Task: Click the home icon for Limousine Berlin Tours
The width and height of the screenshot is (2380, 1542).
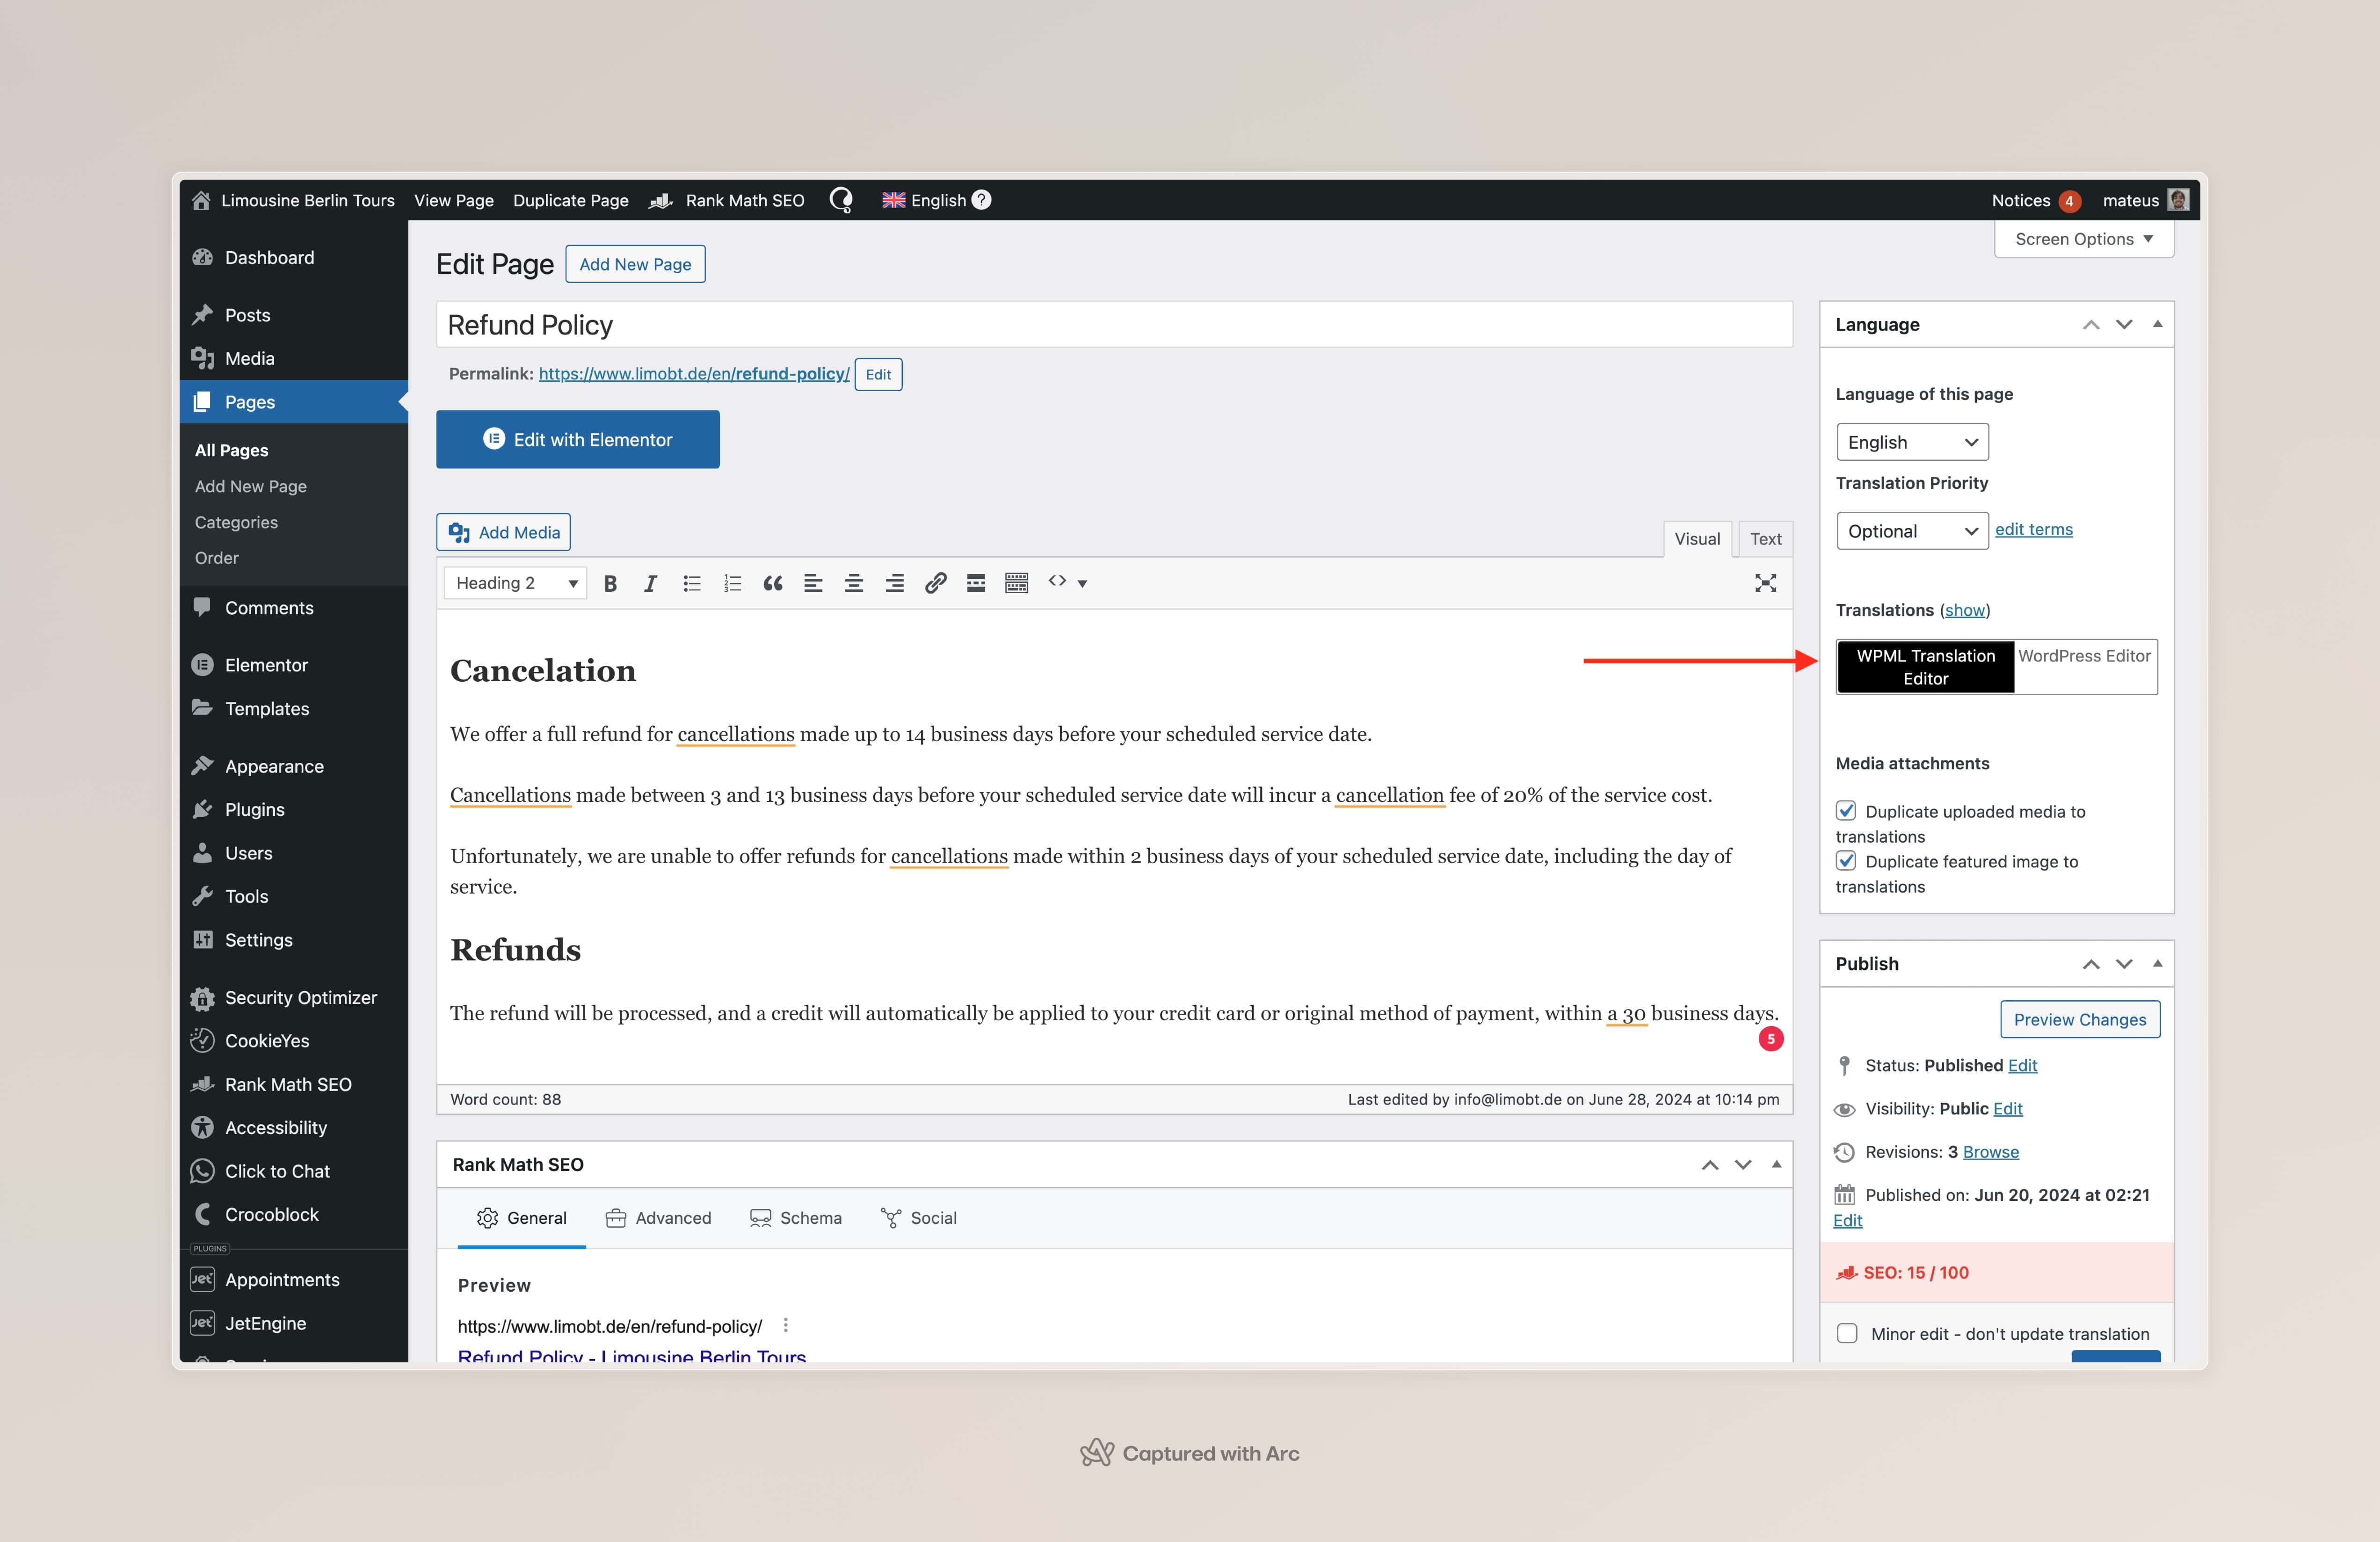Action: (201, 200)
